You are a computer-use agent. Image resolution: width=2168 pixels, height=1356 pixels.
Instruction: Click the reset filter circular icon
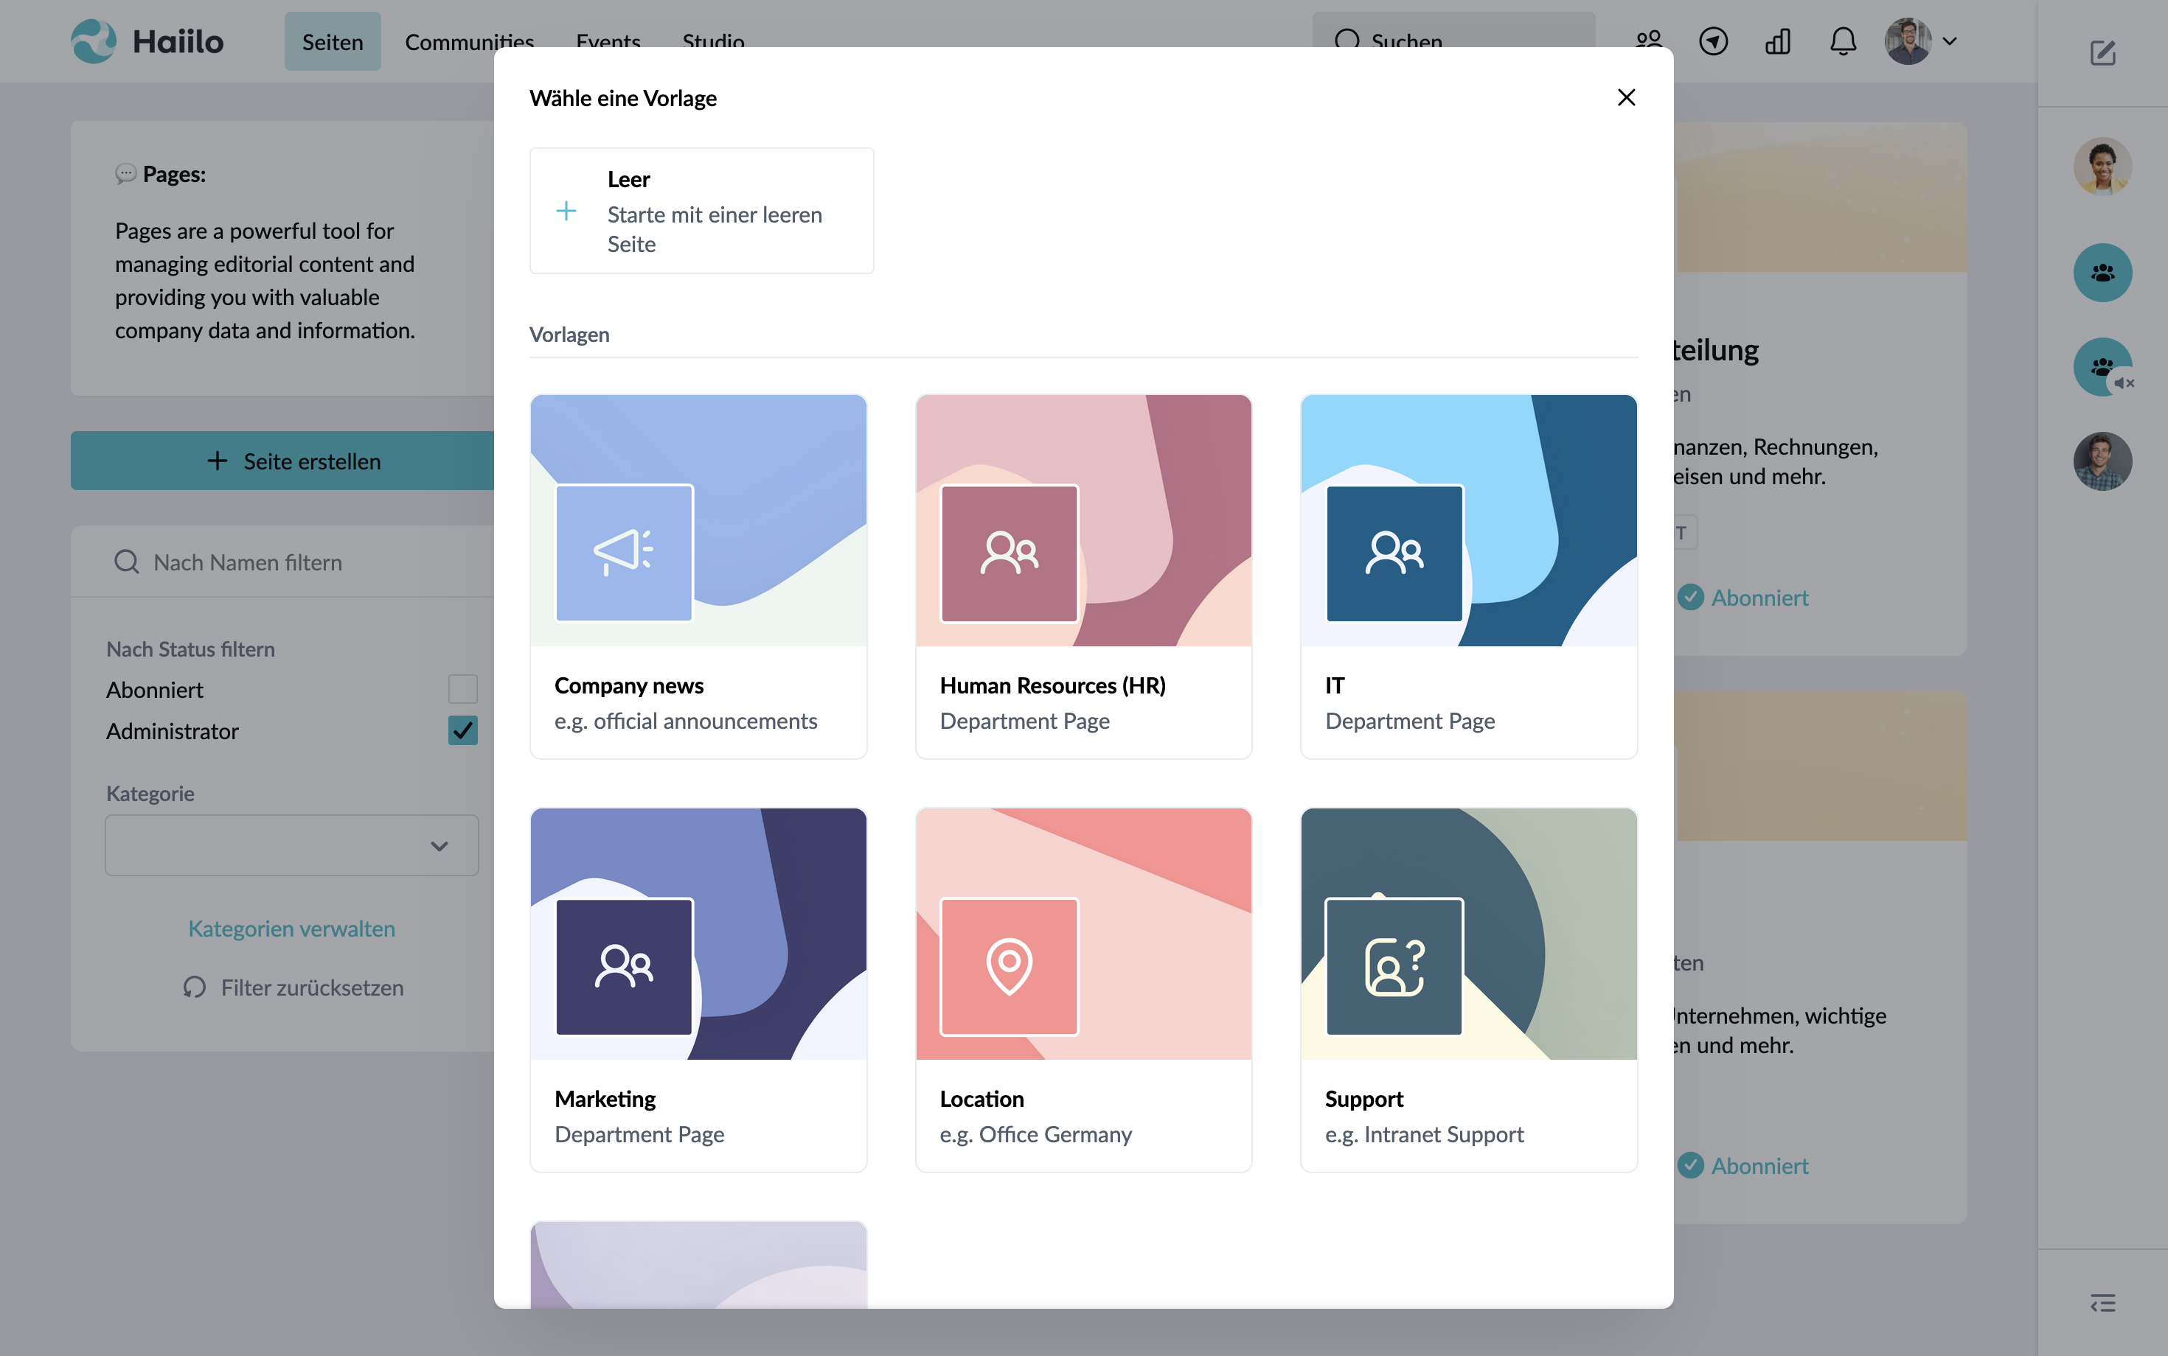pyautogui.click(x=194, y=988)
